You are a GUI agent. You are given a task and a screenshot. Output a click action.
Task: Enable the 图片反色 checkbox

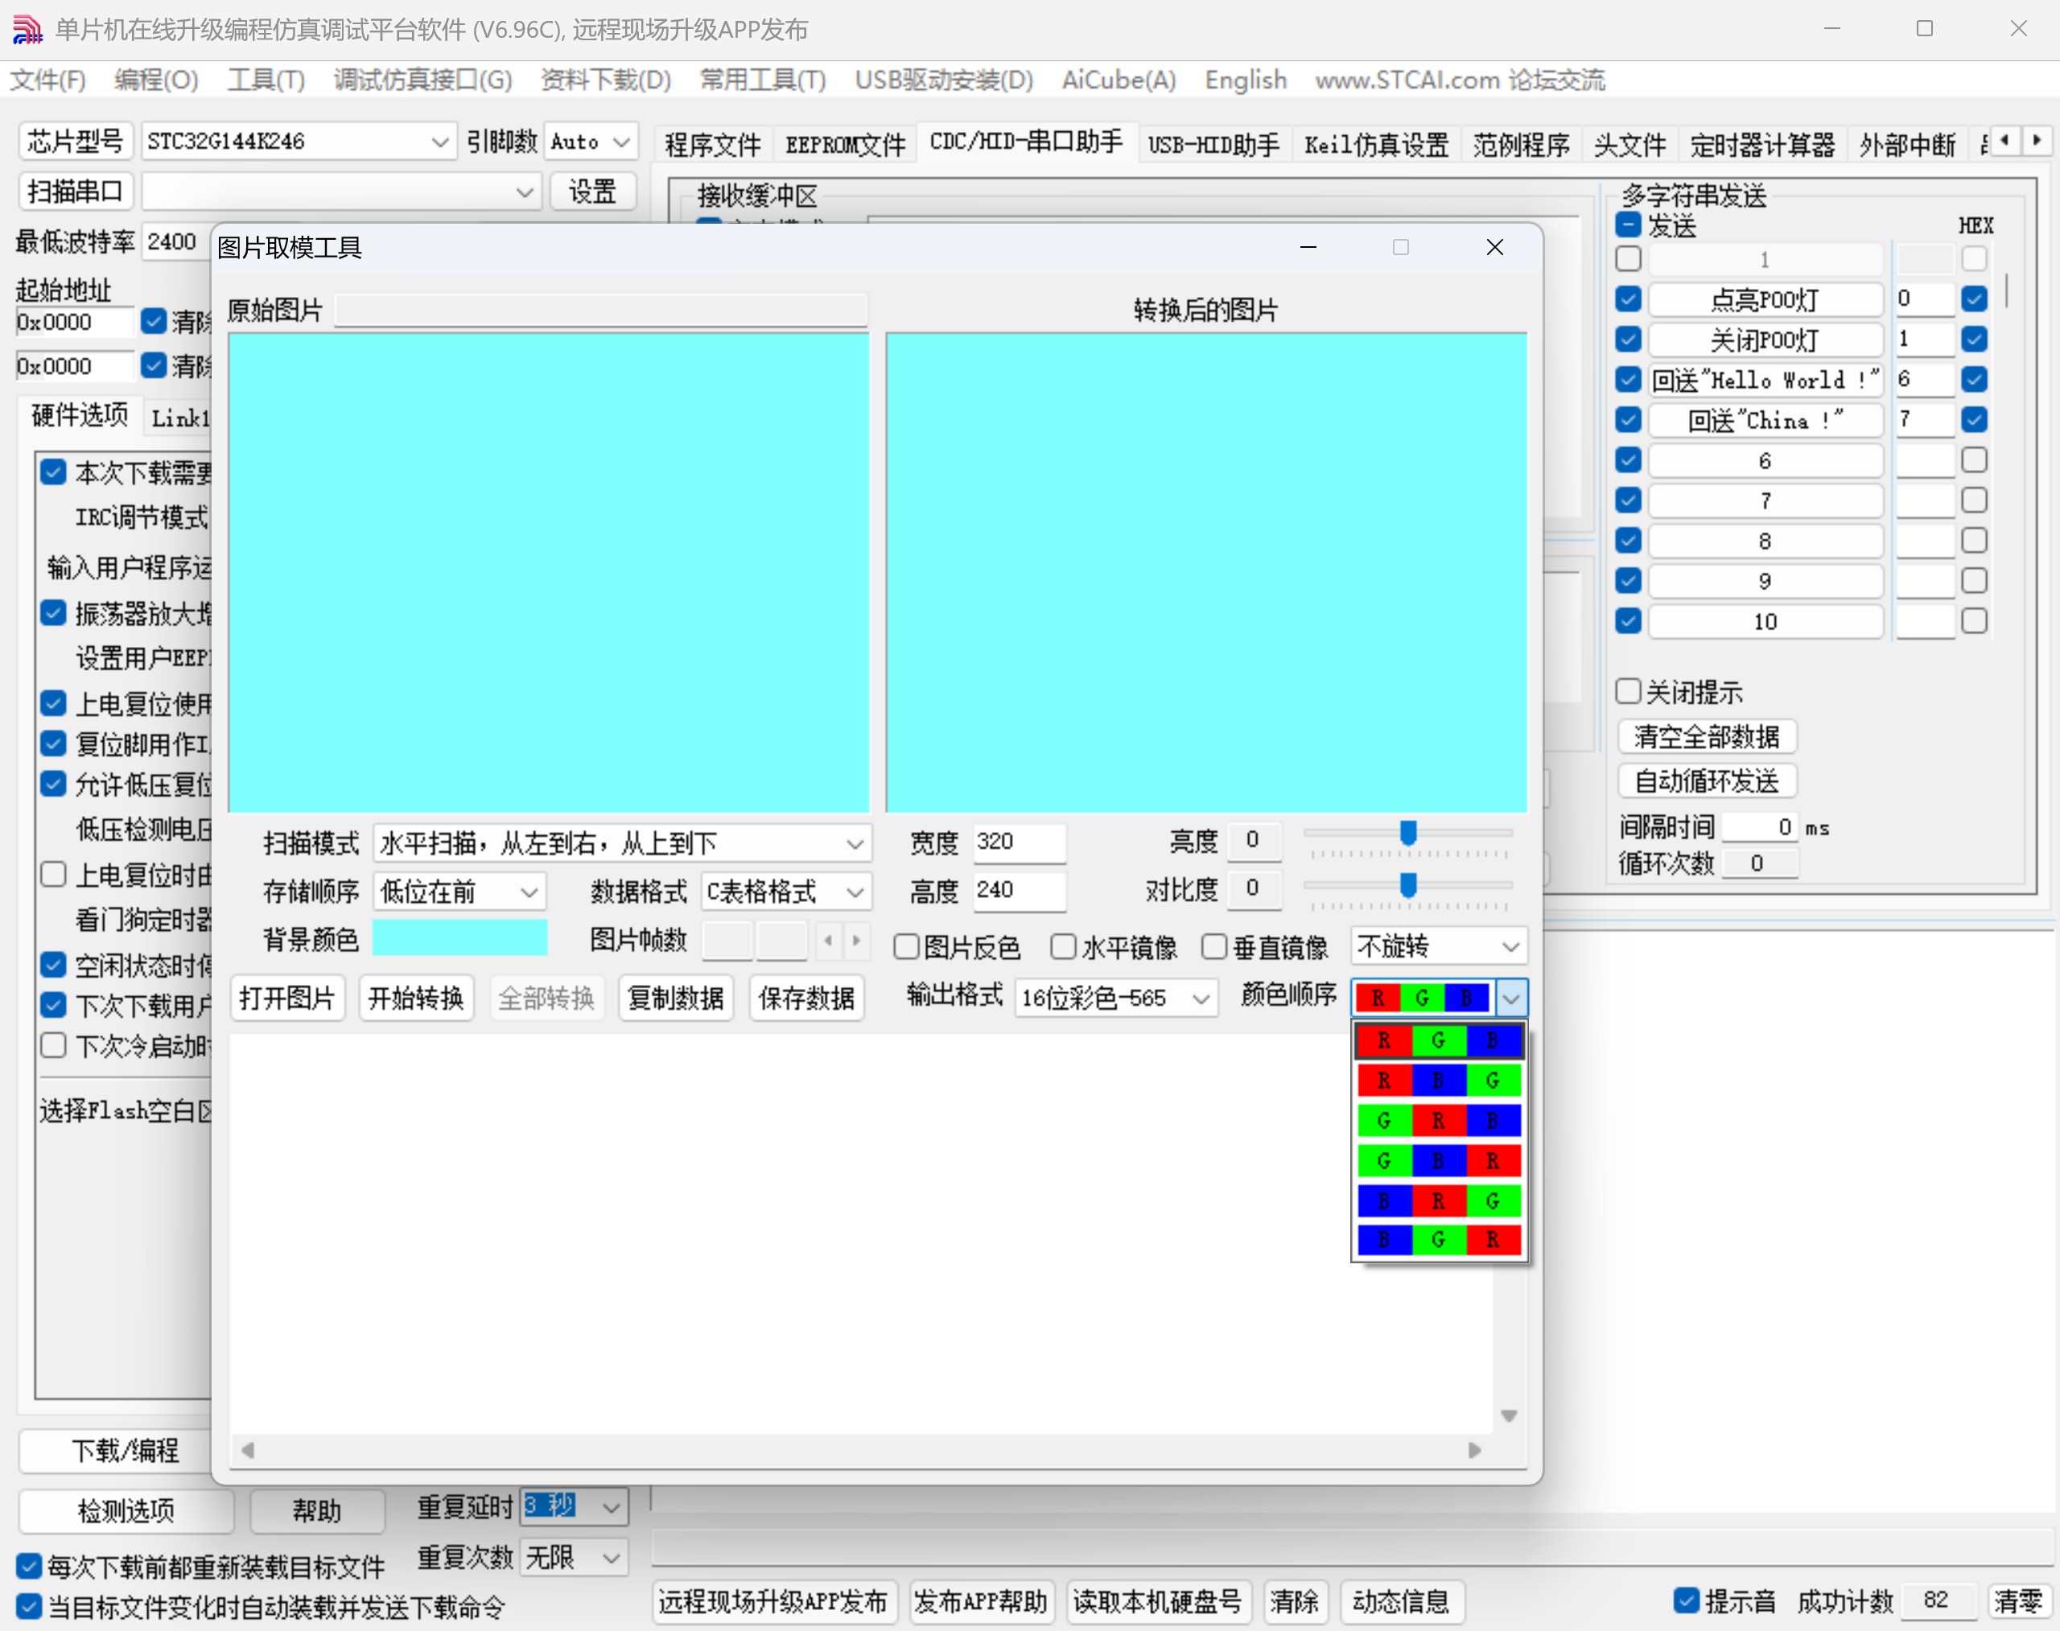[906, 946]
